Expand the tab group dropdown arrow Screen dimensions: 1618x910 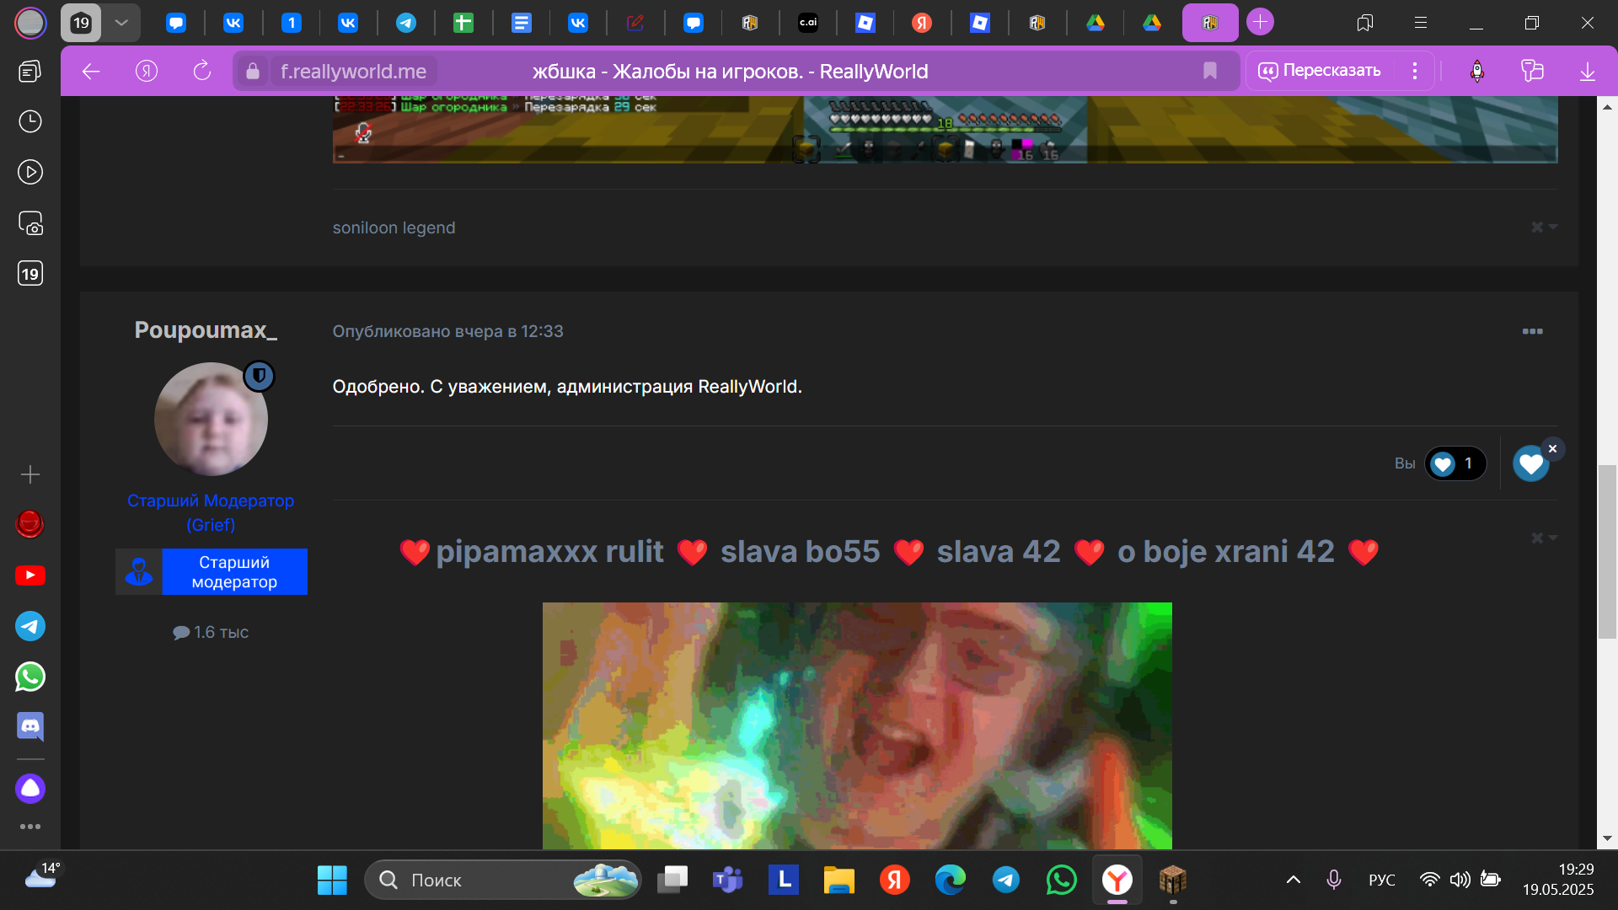[x=121, y=23]
